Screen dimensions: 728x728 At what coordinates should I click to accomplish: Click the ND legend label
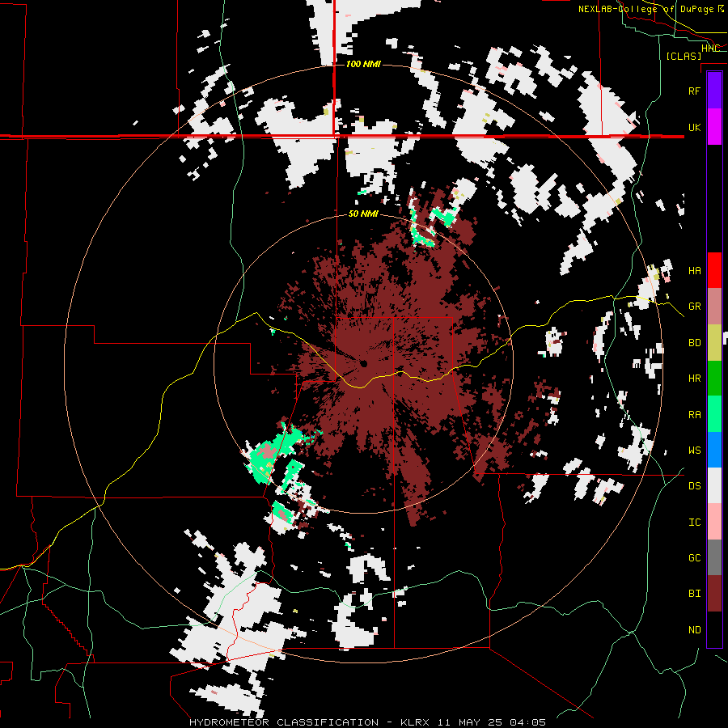coord(694,630)
